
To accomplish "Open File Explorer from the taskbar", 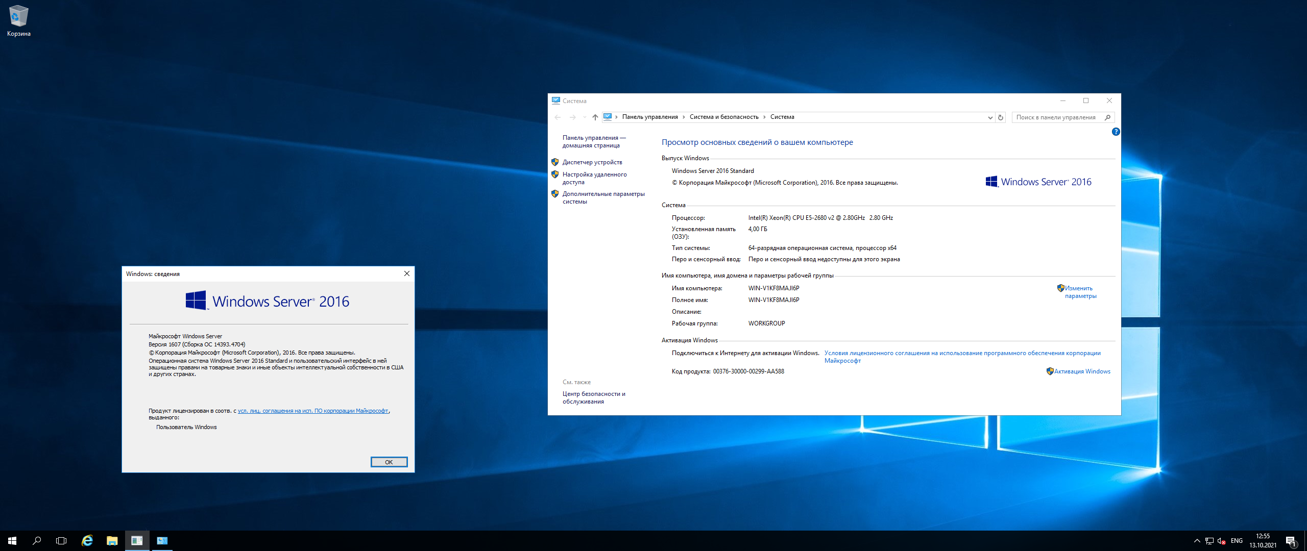I will pos(112,541).
